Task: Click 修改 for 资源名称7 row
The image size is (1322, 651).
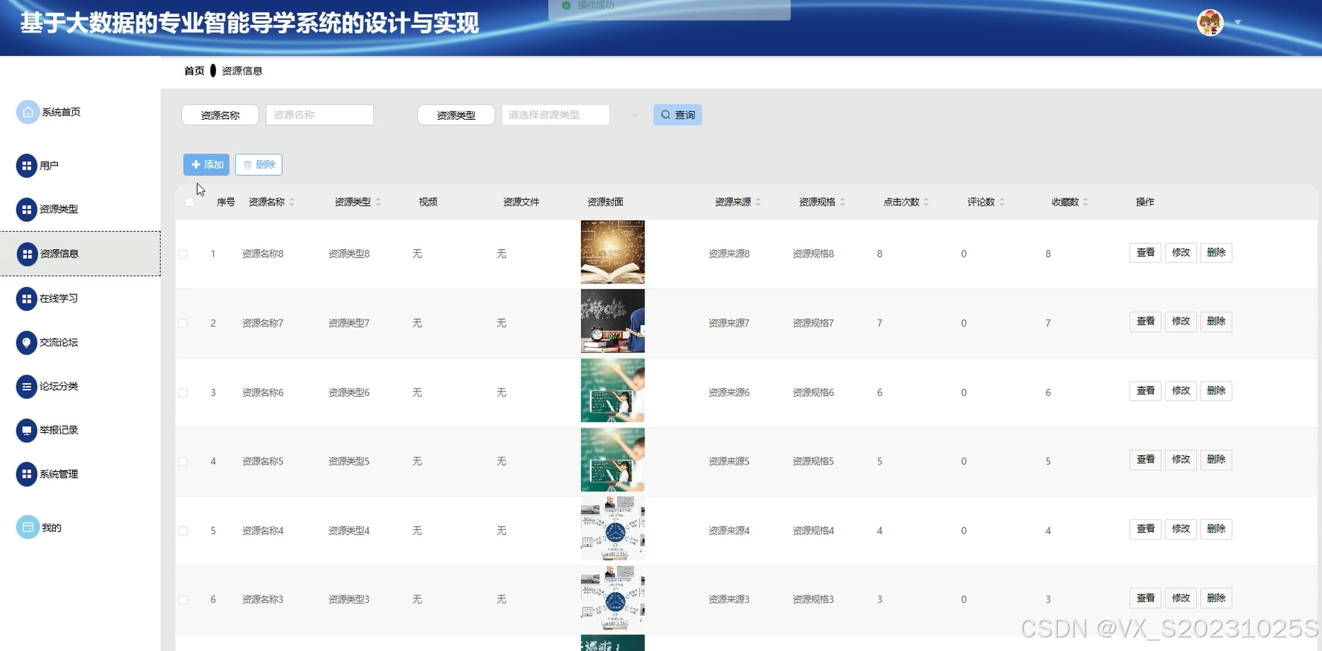Action: (x=1181, y=321)
